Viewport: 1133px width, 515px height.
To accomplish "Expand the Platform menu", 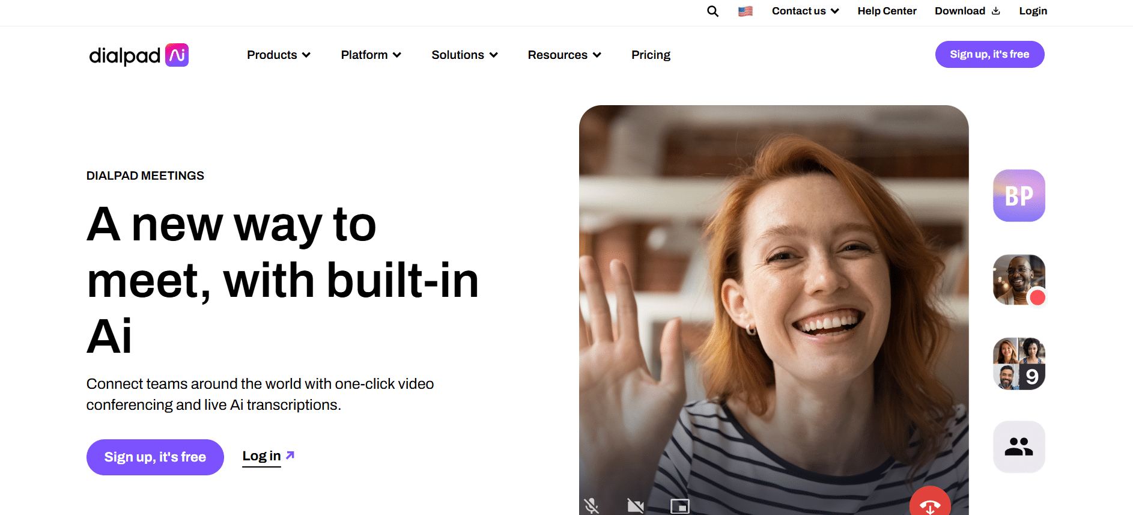I will [371, 55].
